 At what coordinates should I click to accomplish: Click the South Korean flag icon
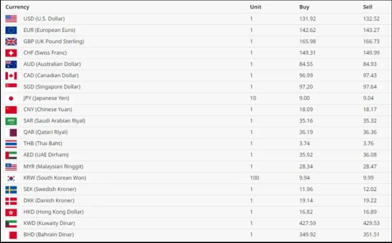pyautogui.click(x=11, y=178)
